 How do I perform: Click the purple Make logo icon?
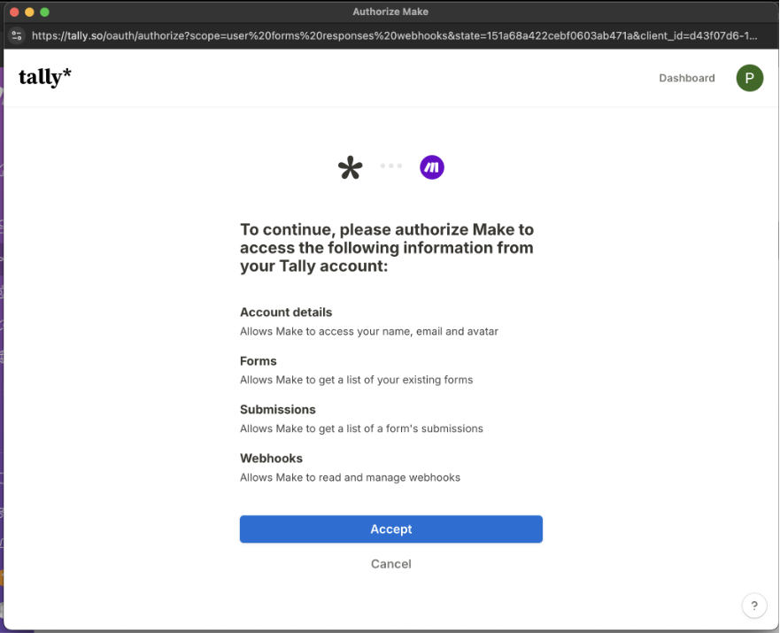tap(432, 167)
